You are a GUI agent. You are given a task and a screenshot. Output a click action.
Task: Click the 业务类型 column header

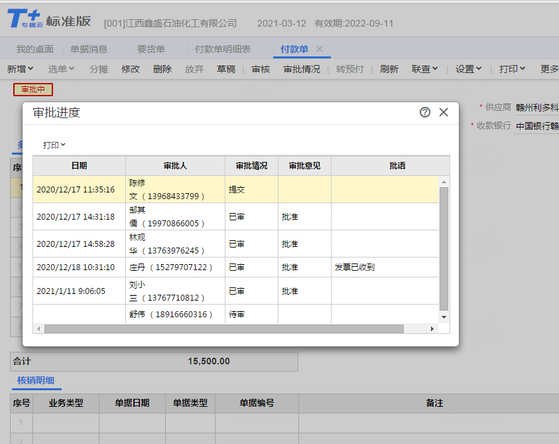[66, 404]
